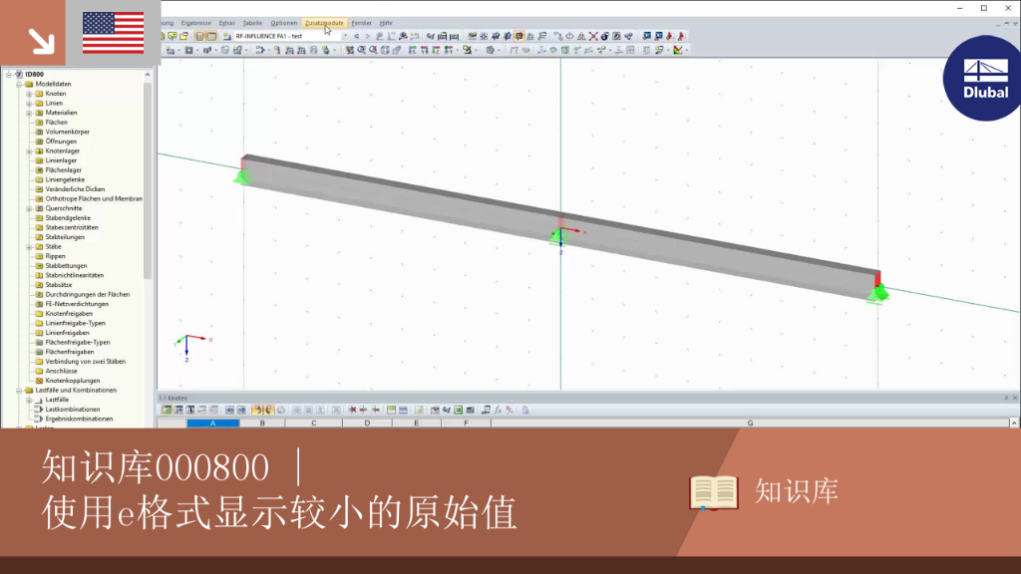
Task: Select column A header in the table
Action: click(213, 423)
